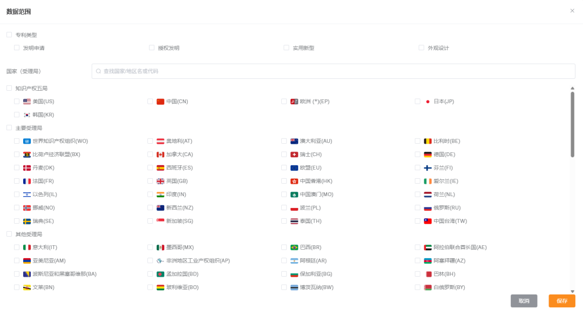Screen dimensions: 583x315
Task: Click the Denmark (DK) flag icon
Action: point(27,168)
